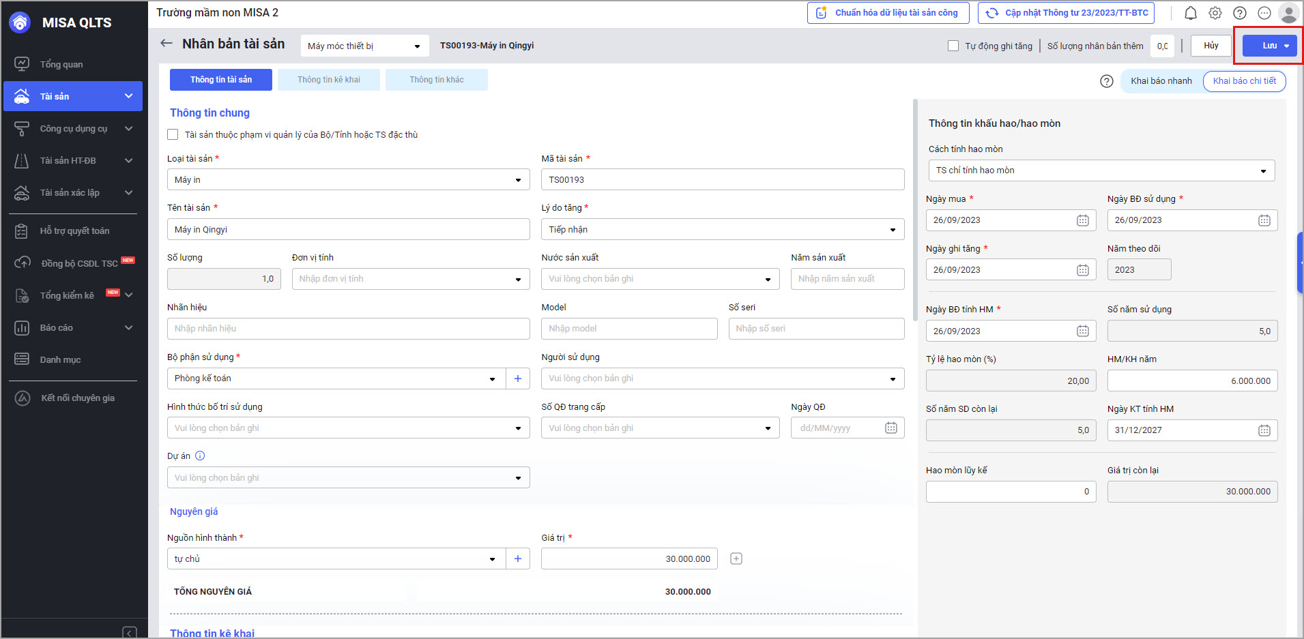Viewport: 1304px width, 639px height.
Task: Click plus icon to add Bộ phận sử dụng
Action: (518, 378)
